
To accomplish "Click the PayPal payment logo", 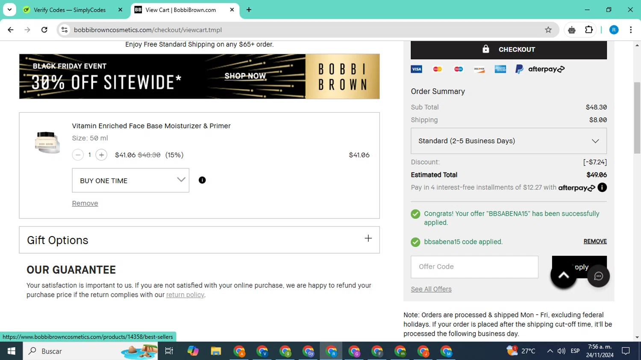I will (519, 69).
